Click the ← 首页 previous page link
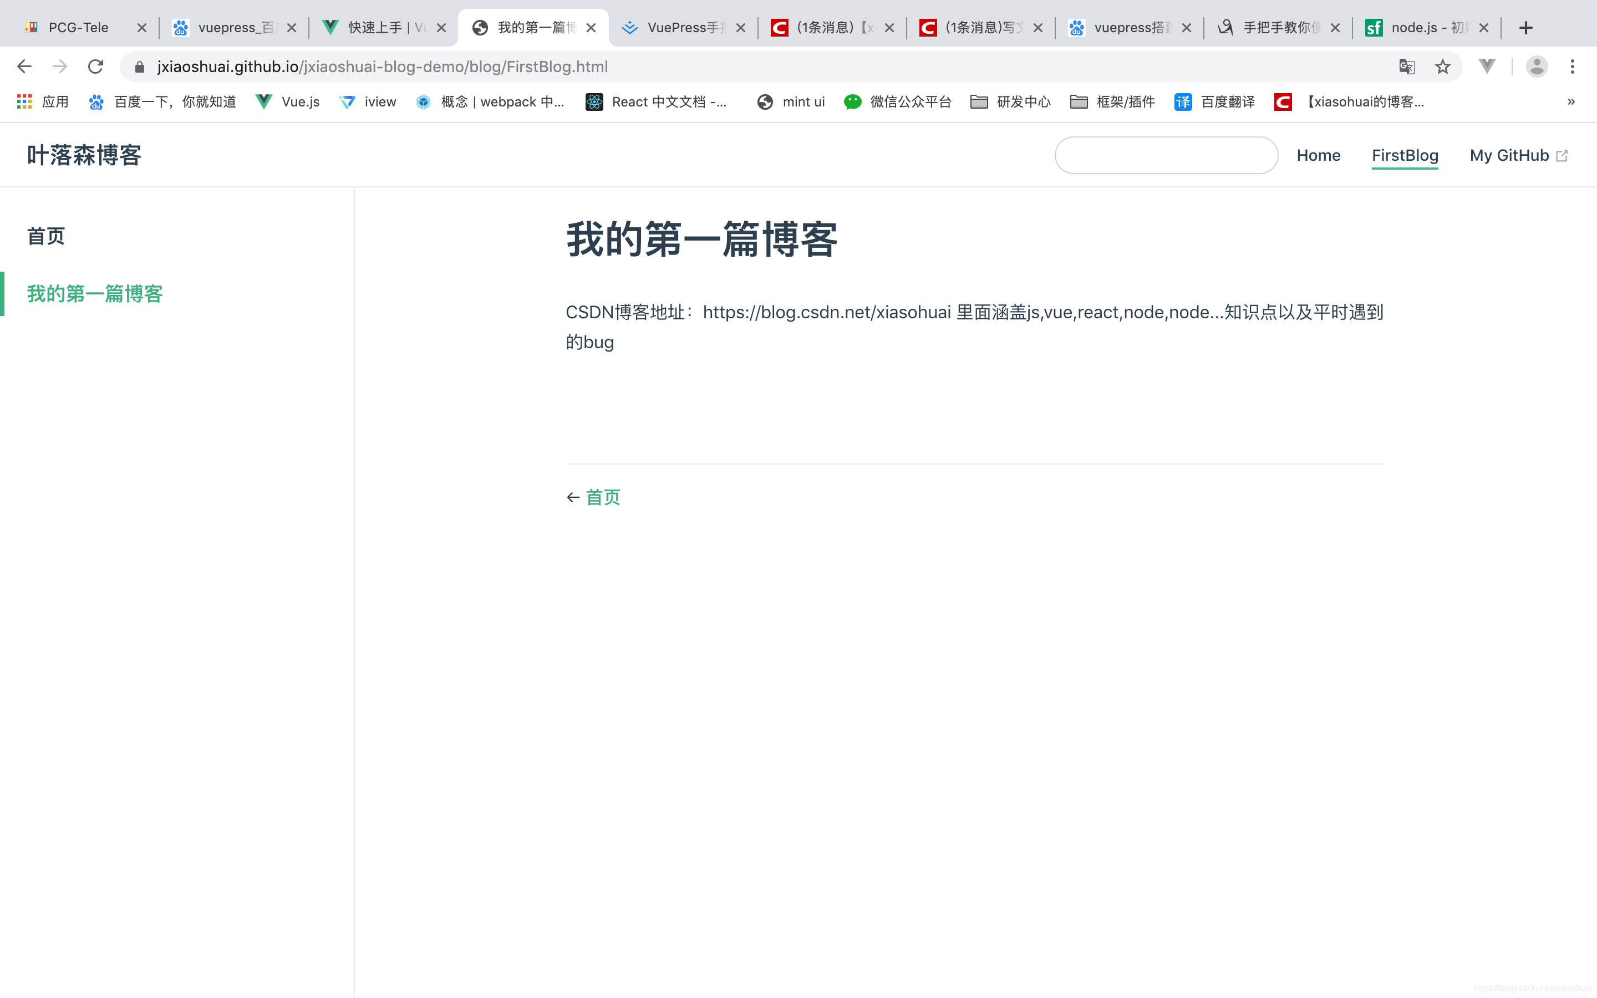This screenshot has width=1597, height=998. coord(593,497)
